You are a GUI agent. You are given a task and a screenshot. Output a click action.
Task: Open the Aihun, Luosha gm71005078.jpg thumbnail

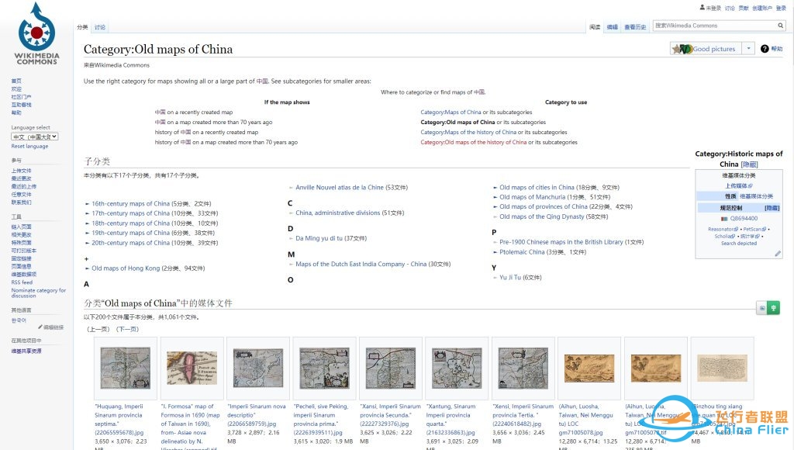(x=589, y=369)
